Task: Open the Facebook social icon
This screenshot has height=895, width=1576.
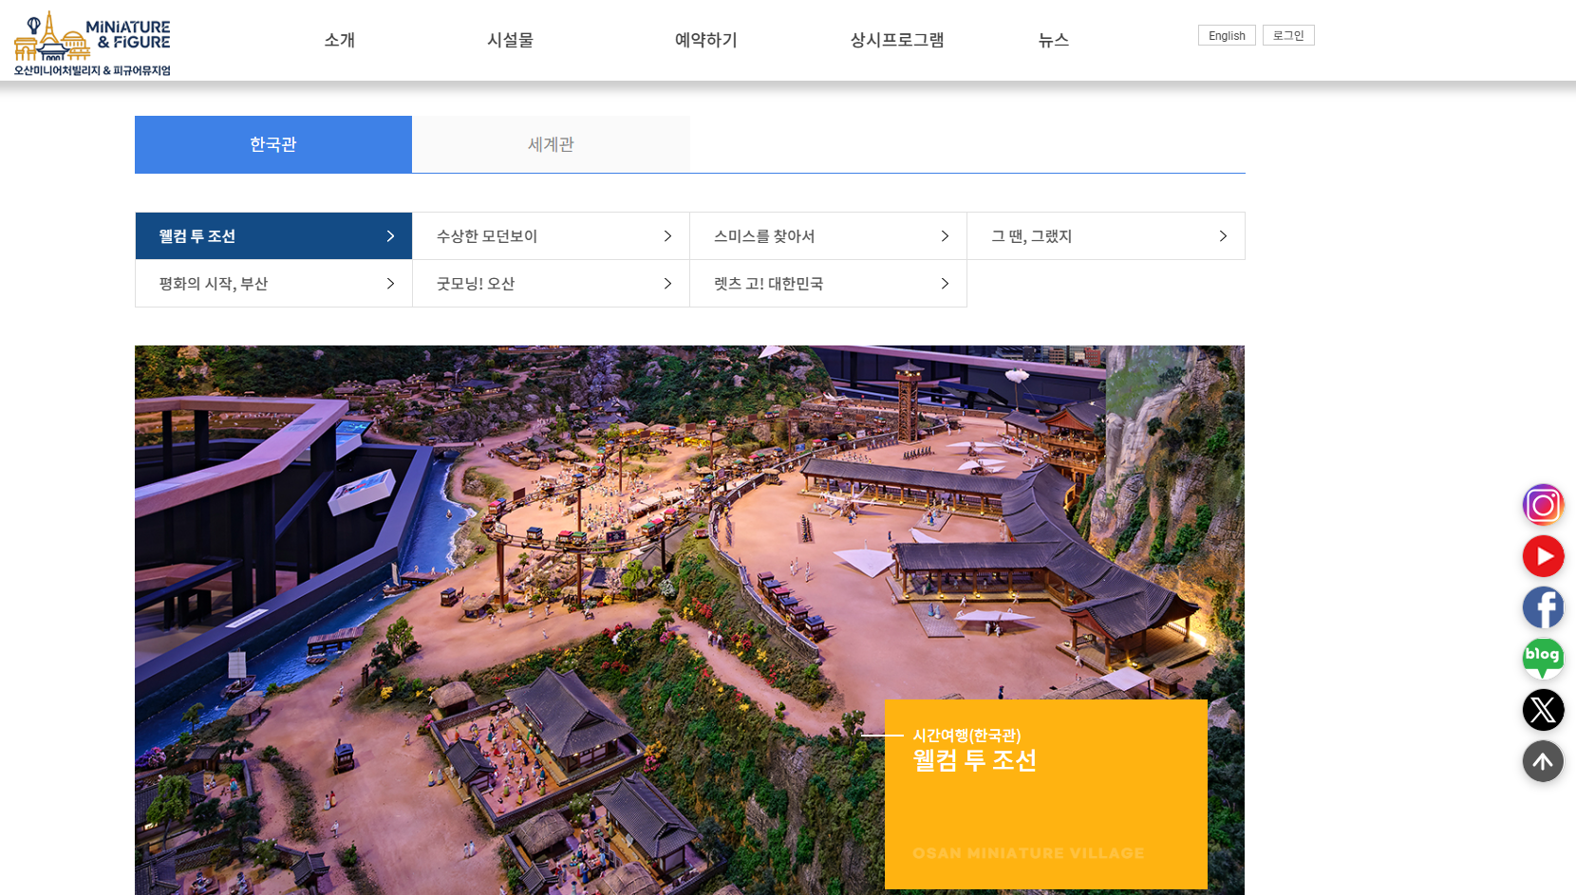Action: (x=1543, y=607)
